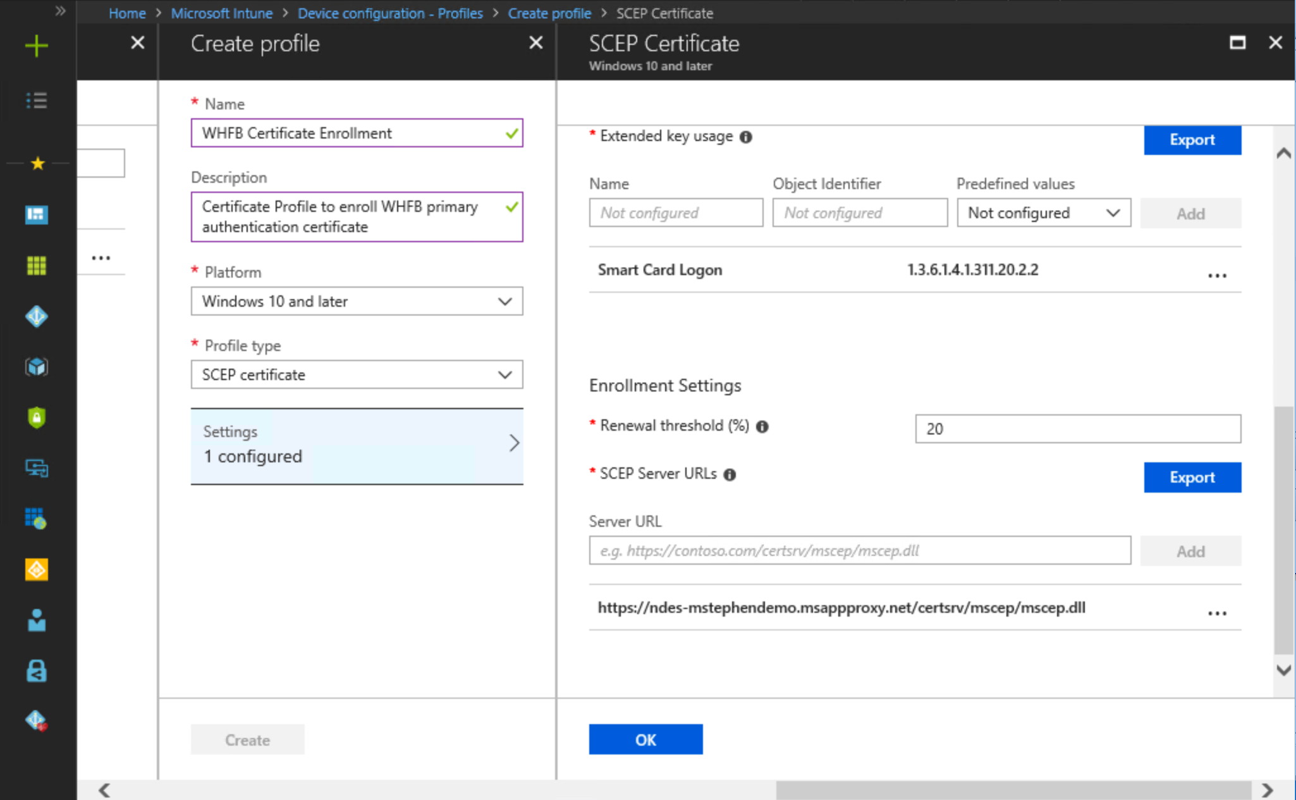The width and height of the screenshot is (1296, 800).
Task: Open the Dashboard icon in sidebar
Action: tap(37, 215)
